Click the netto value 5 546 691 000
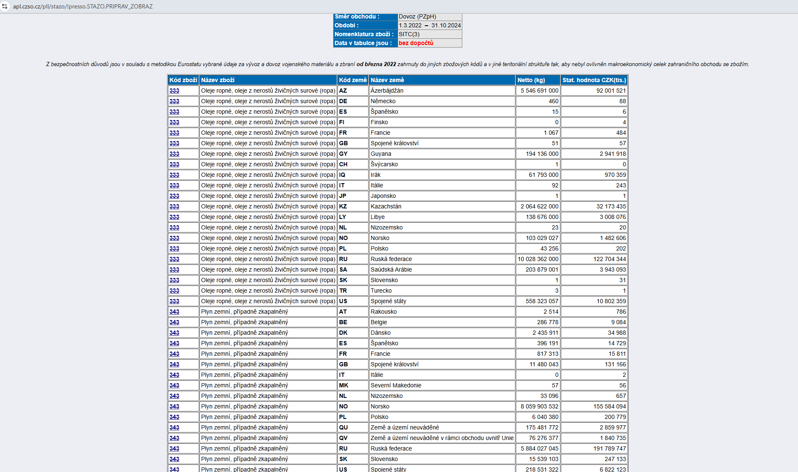The height and width of the screenshot is (472, 798). 539,91
